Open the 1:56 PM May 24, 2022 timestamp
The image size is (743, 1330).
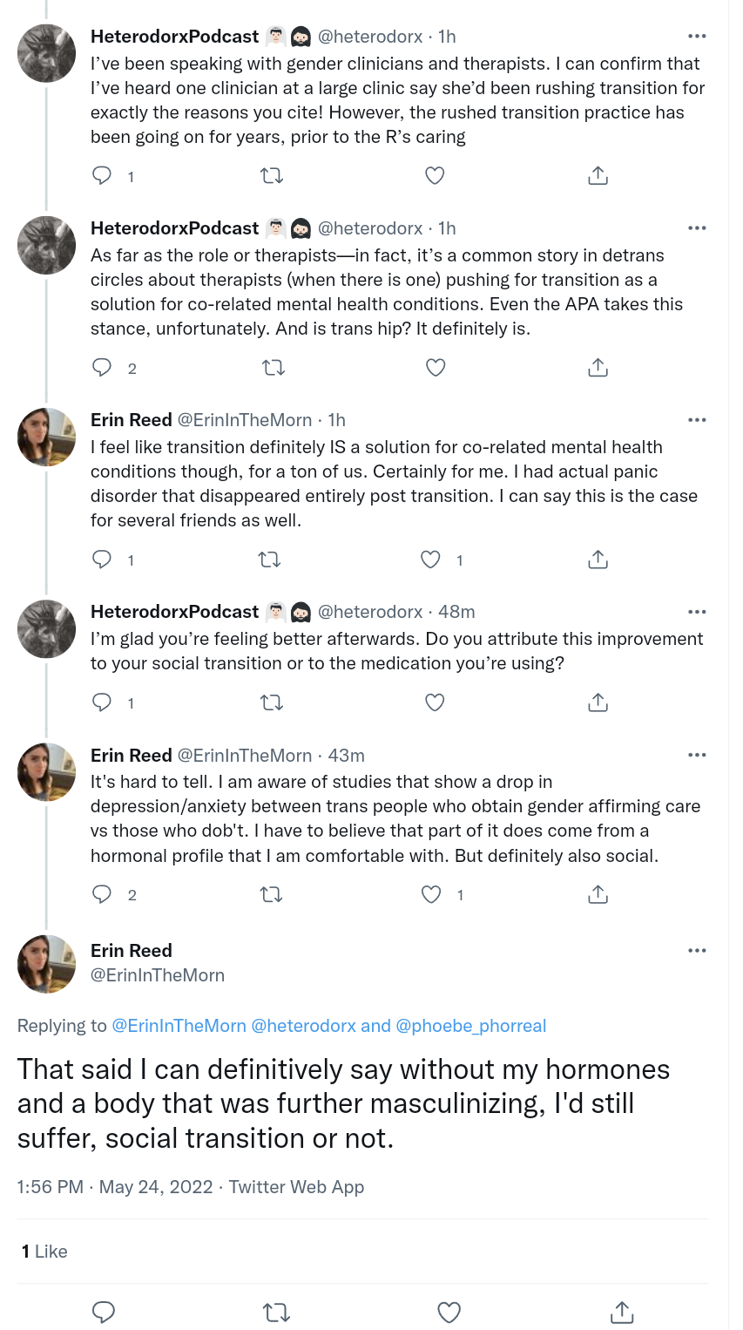click(x=115, y=1187)
